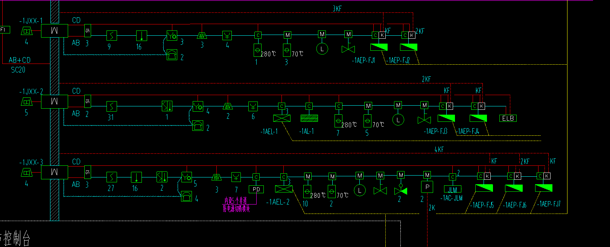Click the 3KF label at top
Screen dimensions: 610x247
pos(337,8)
